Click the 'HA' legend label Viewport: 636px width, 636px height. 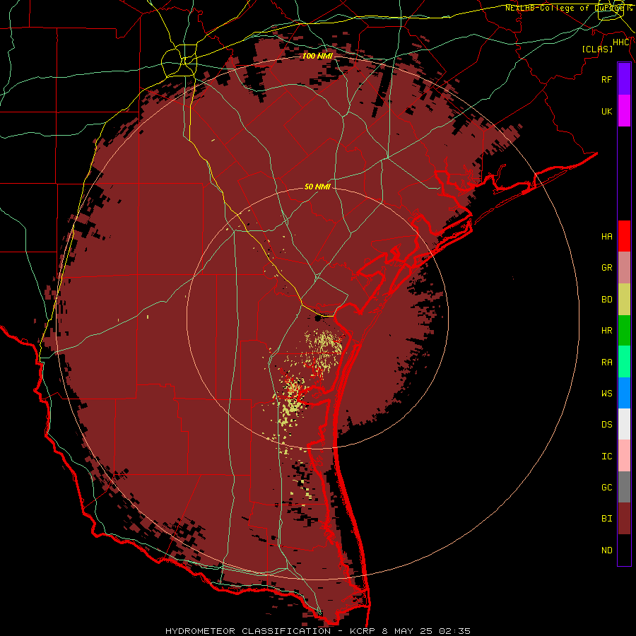pos(606,236)
